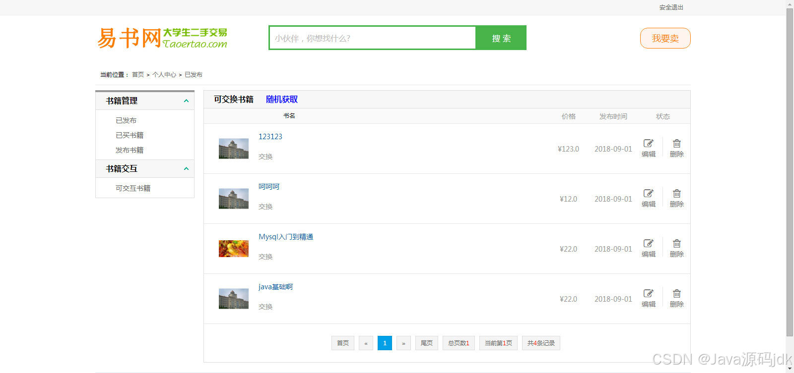Go to 首页 in pagination
This screenshot has width=794, height=373.
pos(343,343)
